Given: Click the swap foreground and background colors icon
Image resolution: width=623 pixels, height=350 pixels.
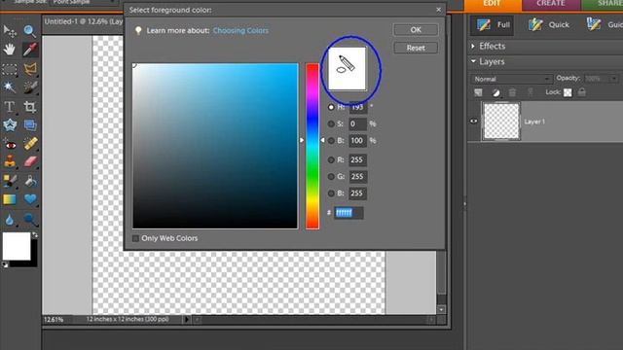Looking at the screenshot, I should [x=35, y=235].
